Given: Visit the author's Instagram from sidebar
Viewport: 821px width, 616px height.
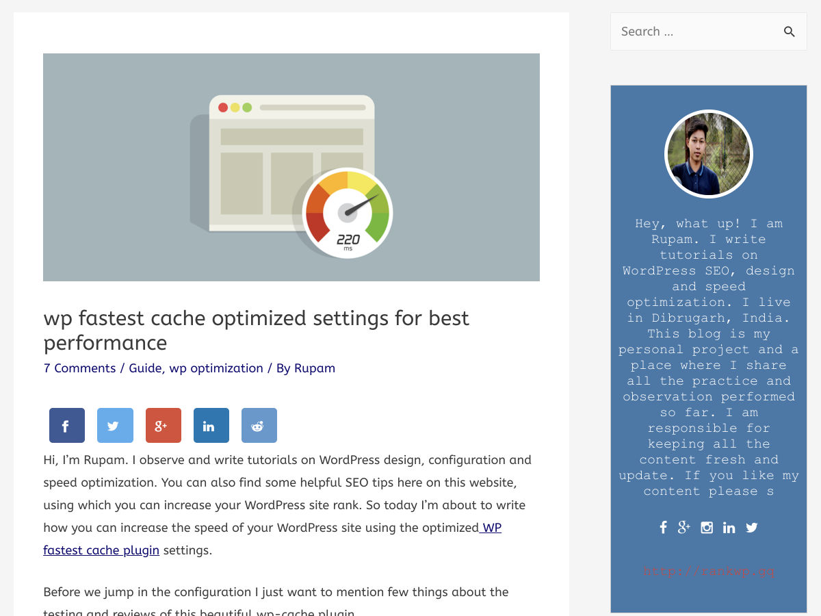Looking at the screenshot, I should (x=707, y=527).
